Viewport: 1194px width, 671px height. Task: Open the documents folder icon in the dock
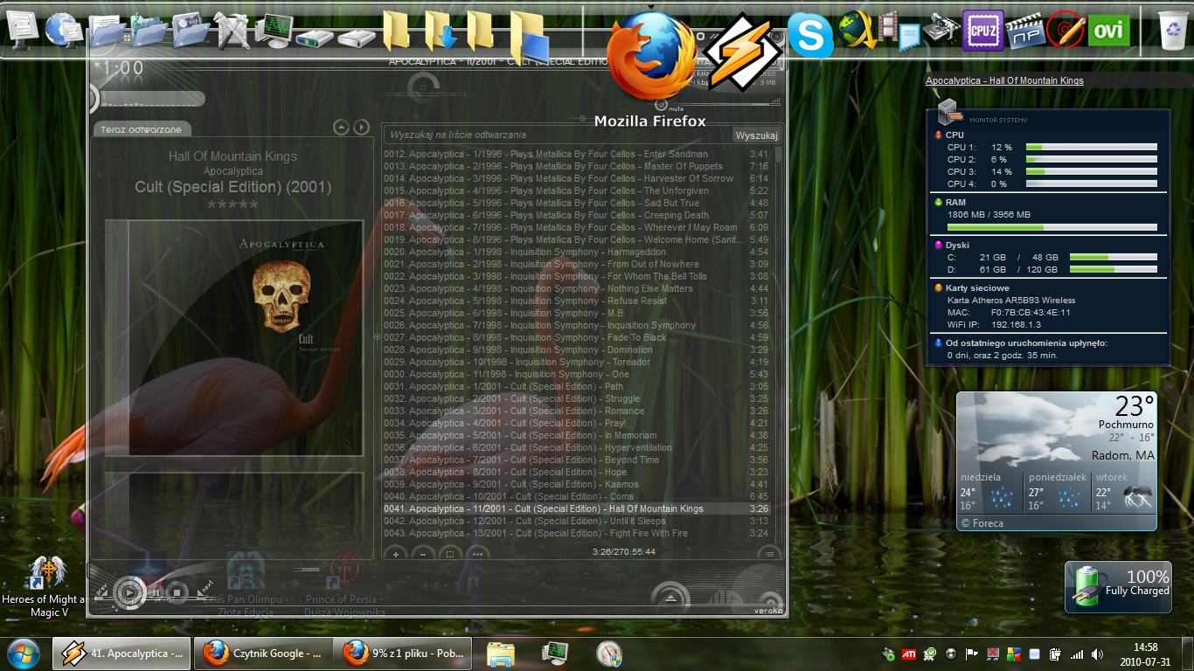tap(108, 31)
